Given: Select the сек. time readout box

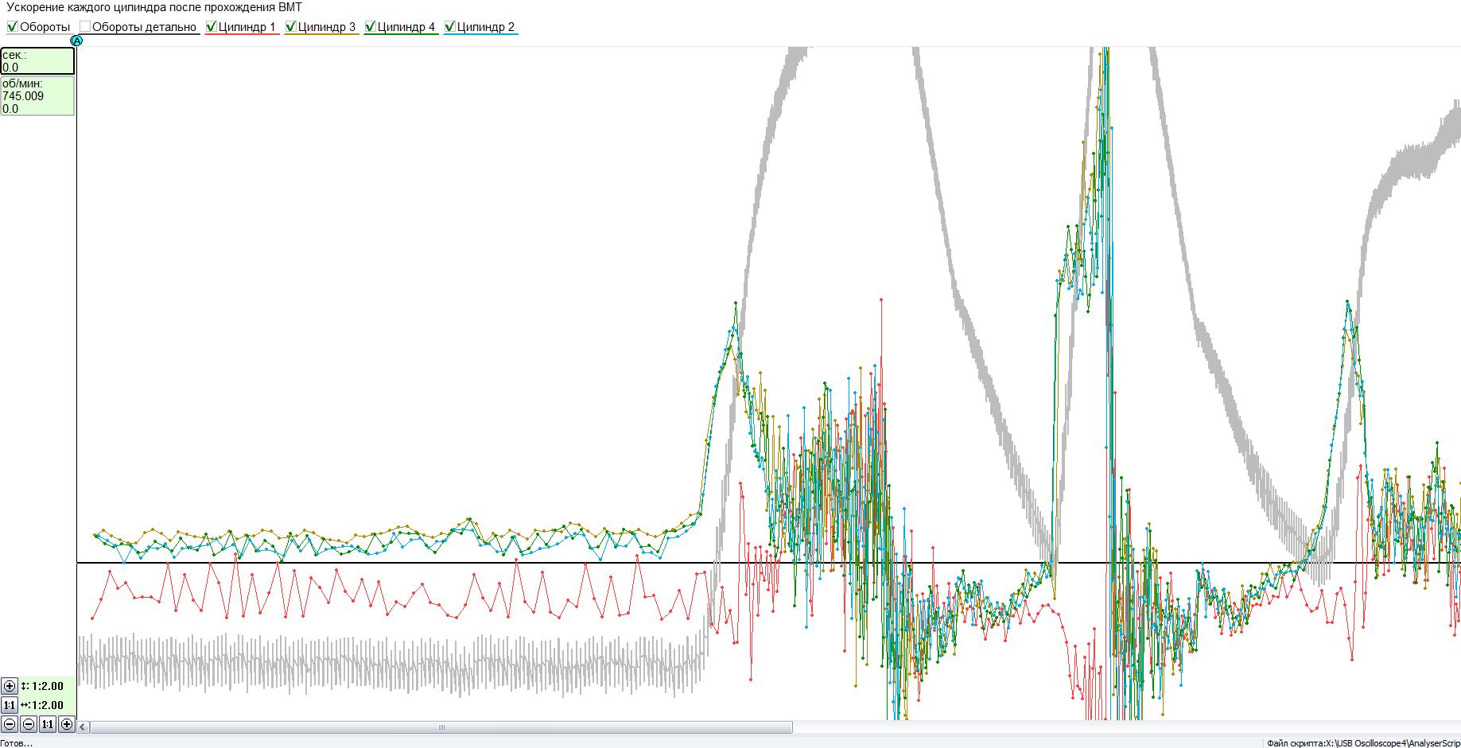Looking at the screenshot, I should point(37,61).
